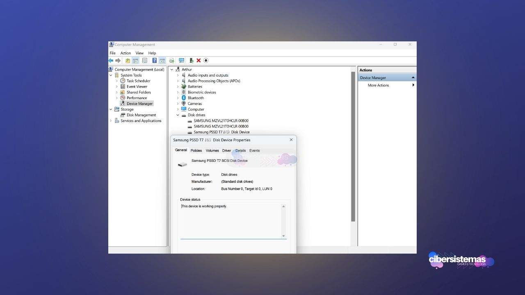525x295 pixels.
Task: Click the Update device driver toolbar icon
Action: tap(191, 61)
